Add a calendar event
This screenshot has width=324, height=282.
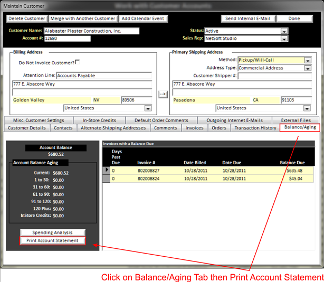pyautogui.click(x=143, y=18)
